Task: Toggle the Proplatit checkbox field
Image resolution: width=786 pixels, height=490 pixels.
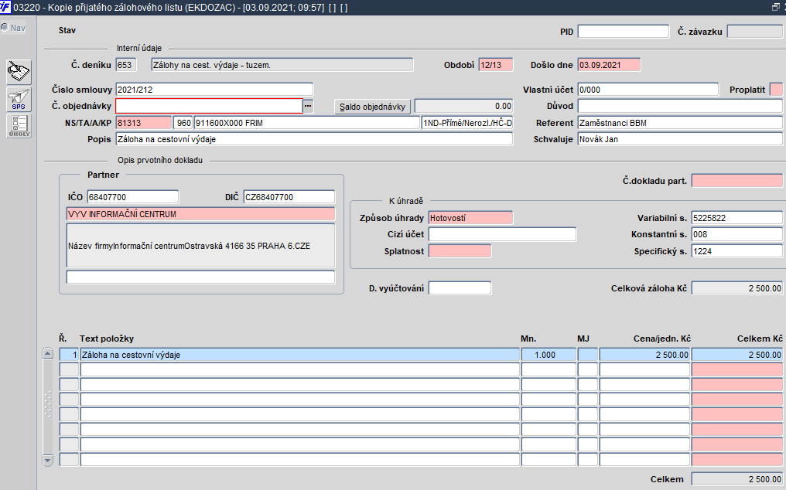Action: tap(775, 90)
